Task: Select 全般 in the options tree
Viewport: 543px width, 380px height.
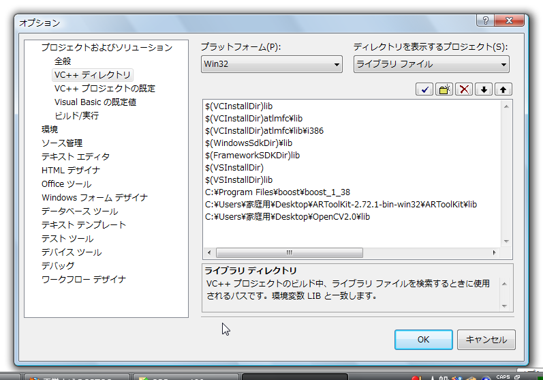Action: [x=63, y=61]
